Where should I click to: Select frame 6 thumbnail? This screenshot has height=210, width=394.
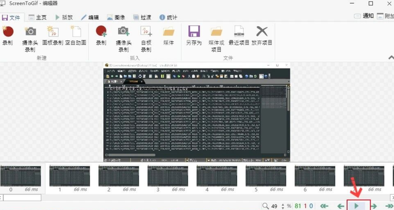tap(315, 178)
